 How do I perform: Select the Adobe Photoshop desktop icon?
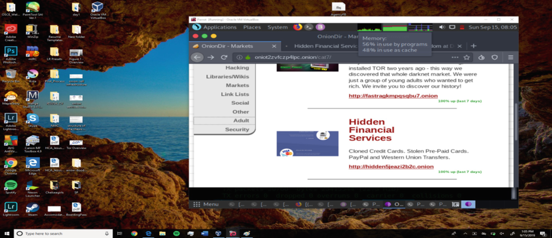point(11,56)
